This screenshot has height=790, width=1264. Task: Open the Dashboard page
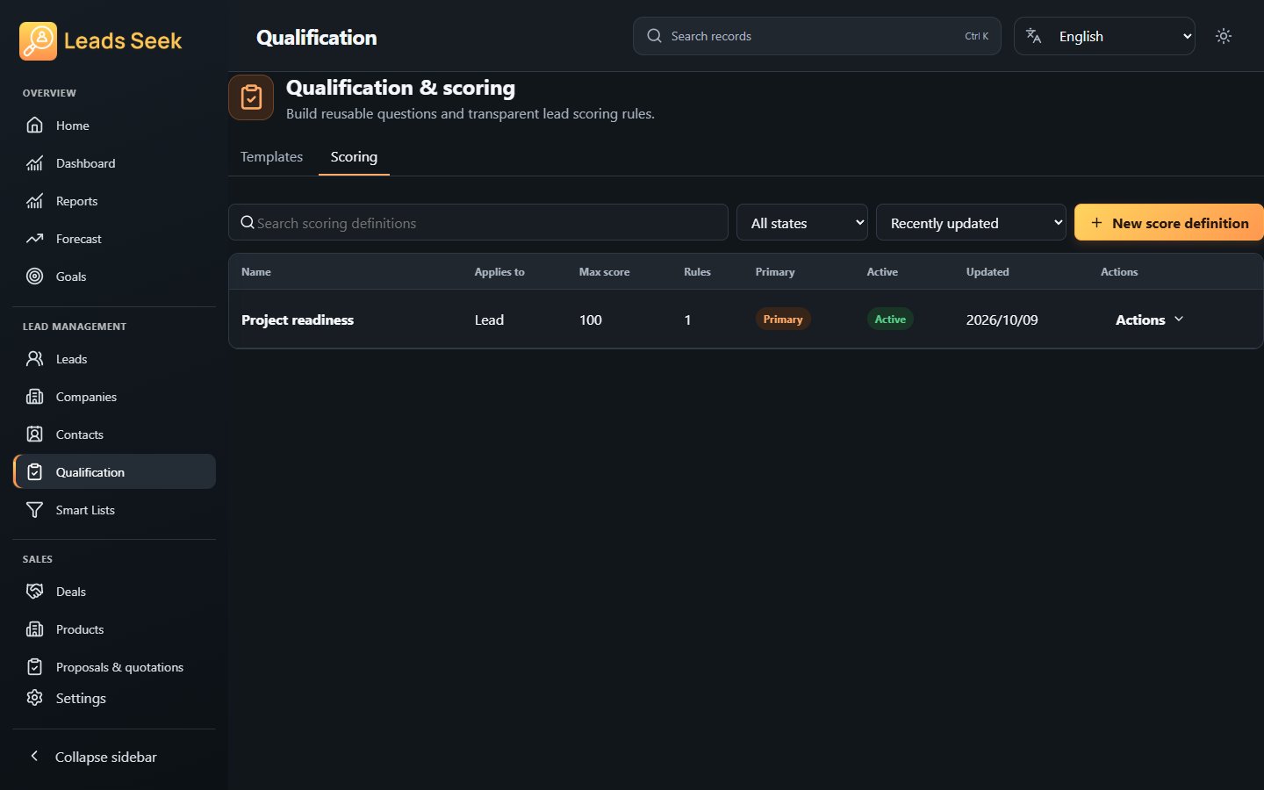pos(114,163)
